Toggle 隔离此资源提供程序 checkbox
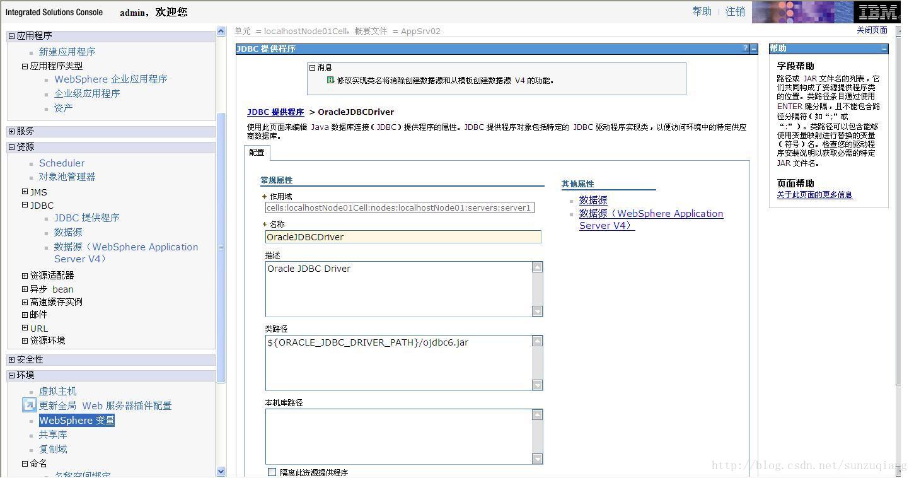 [272, 472]
